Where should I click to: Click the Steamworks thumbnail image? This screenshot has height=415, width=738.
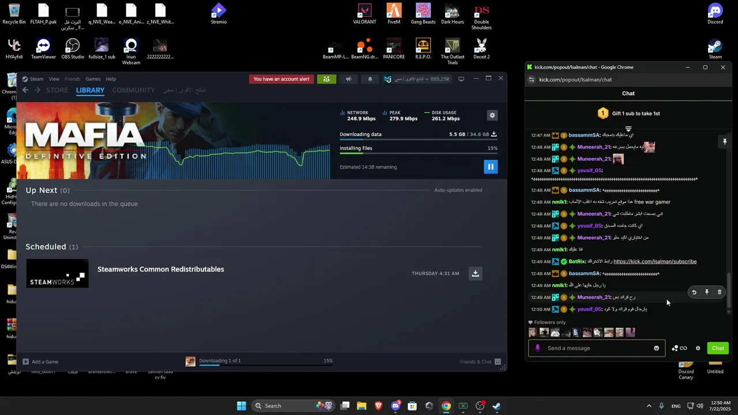tap(57, 273)
